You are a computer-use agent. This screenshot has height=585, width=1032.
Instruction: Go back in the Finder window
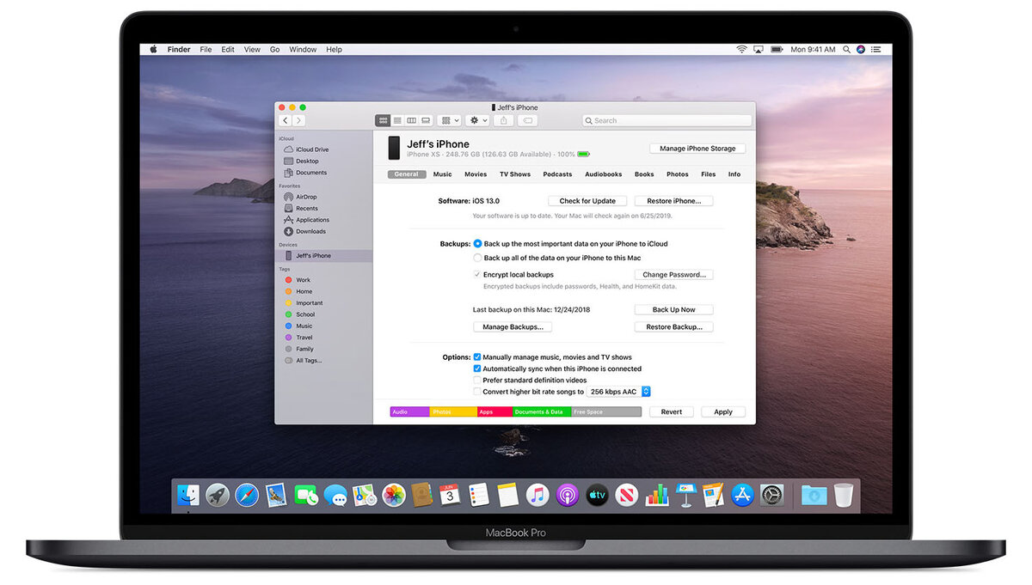286,121
